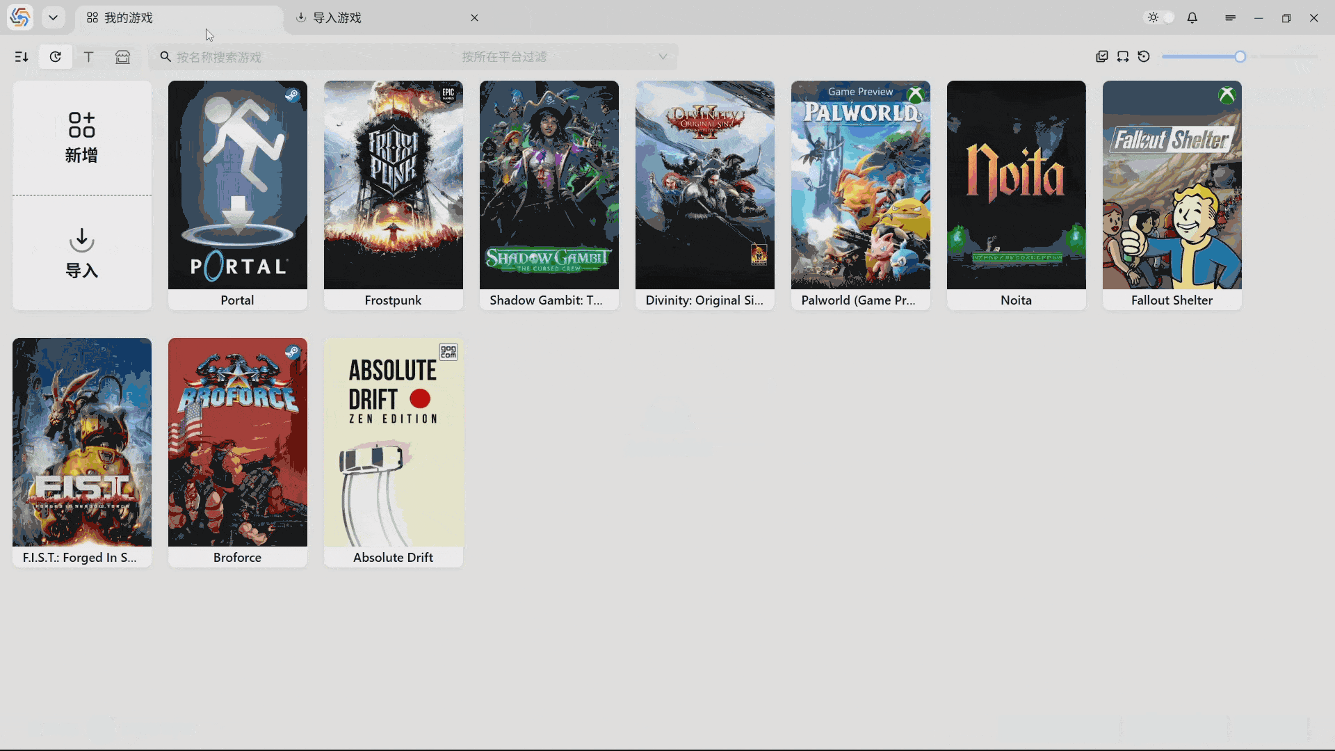Viewport: 1335px width, 751px height.
Task: Select the Shadow Gambit cover art
Action: (549, 185)
